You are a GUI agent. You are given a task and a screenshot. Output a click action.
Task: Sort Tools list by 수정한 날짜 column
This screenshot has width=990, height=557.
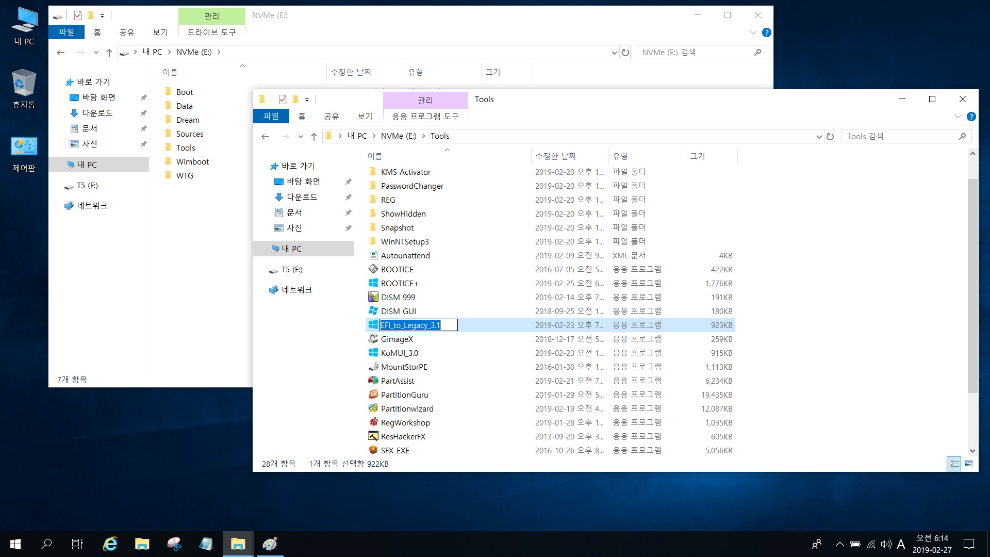(556, 156)
